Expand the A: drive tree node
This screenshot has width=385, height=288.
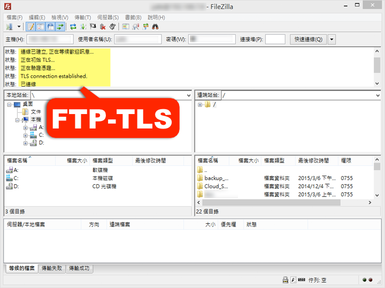coord(25,128)
